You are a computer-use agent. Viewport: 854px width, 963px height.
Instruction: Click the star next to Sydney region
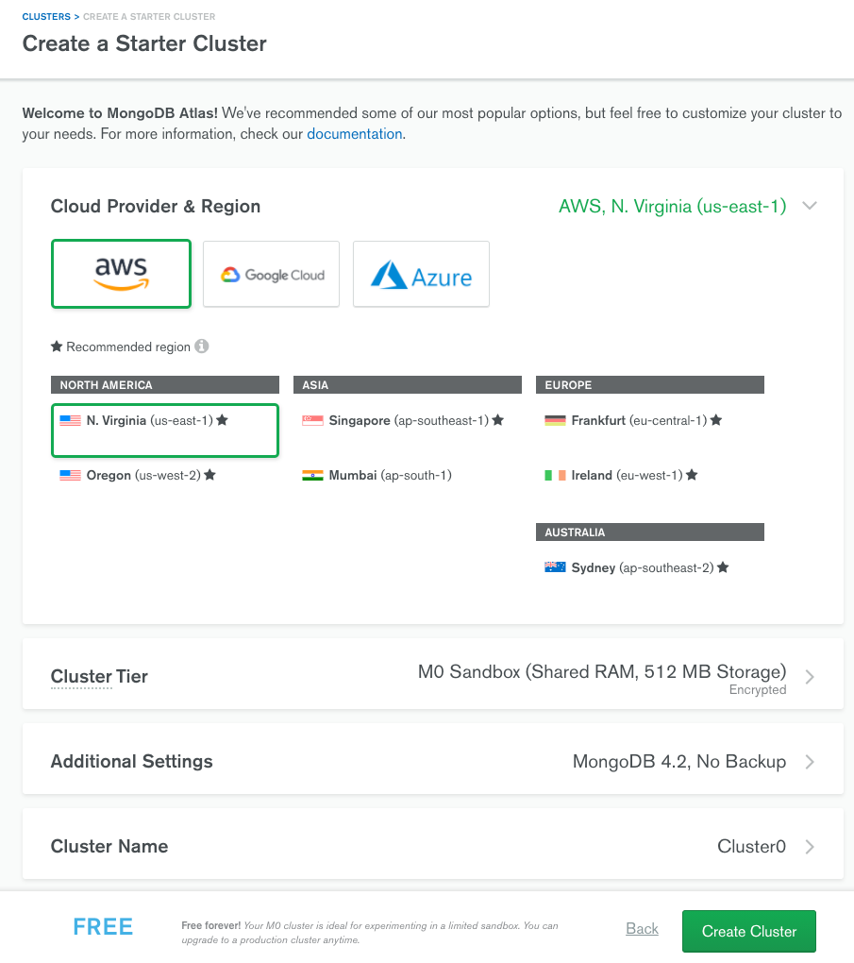point(723,567)
